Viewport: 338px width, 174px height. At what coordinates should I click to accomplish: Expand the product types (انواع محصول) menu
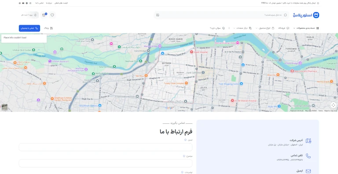[265, 28]
